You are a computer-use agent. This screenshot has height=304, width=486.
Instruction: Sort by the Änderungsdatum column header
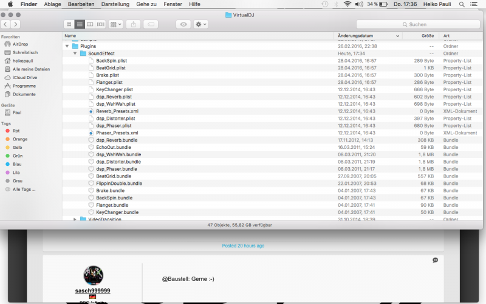pos(369,36)
